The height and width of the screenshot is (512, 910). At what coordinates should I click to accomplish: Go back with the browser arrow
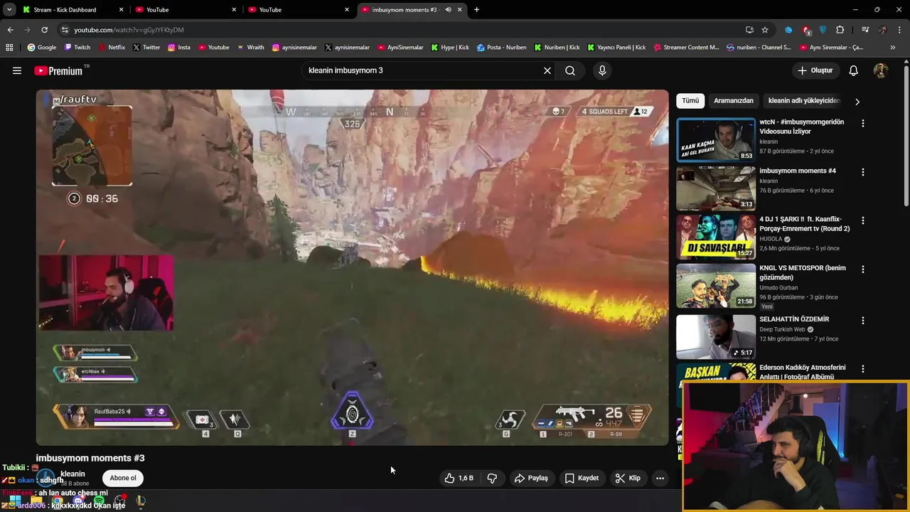coord(10,30)
